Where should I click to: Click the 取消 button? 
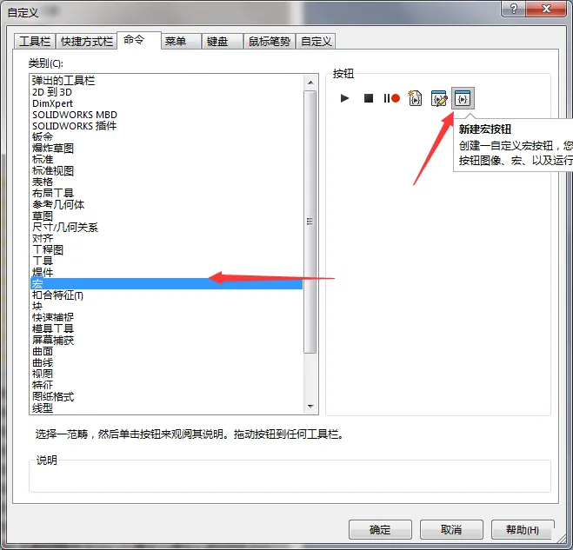coord(451,529)
